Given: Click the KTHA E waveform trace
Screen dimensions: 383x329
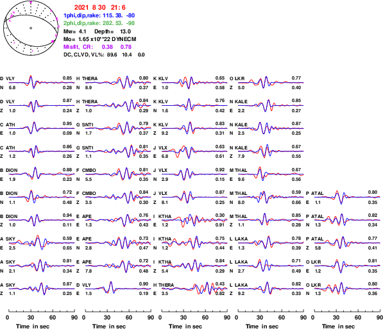Looking at the screenshot, I should pyautogui.click(x=194, y=220).
